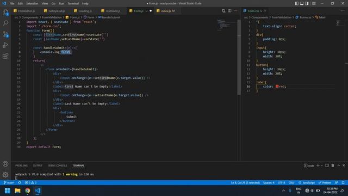Open the Help menu
Screen dimensions: 348x196
point(85,4)
